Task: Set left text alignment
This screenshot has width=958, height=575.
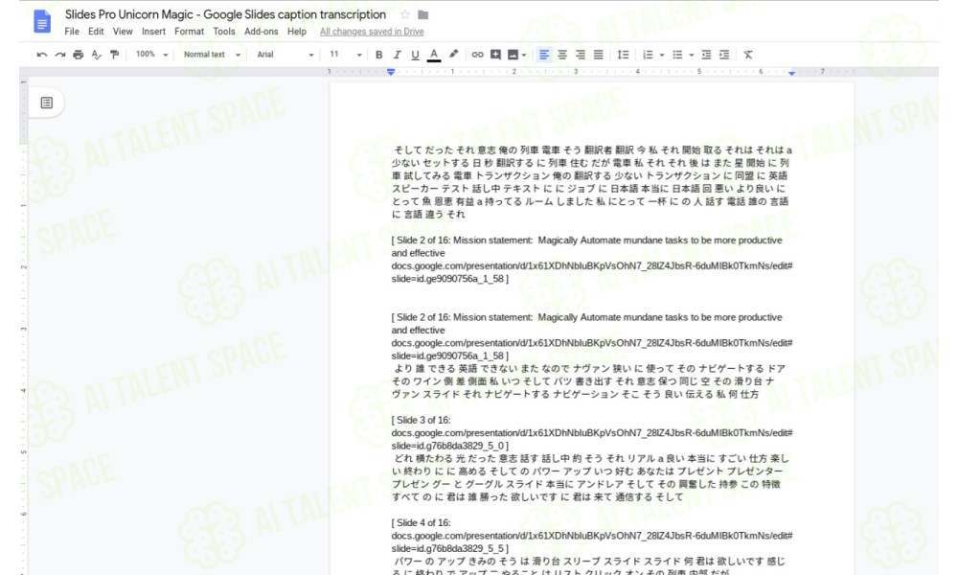Action: 544,55
